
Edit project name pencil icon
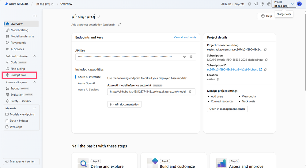coord(98,17)
